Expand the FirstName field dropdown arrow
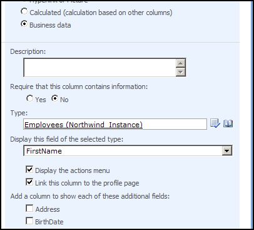This screenshot has height=230, width=254. (x=227, y=150)
